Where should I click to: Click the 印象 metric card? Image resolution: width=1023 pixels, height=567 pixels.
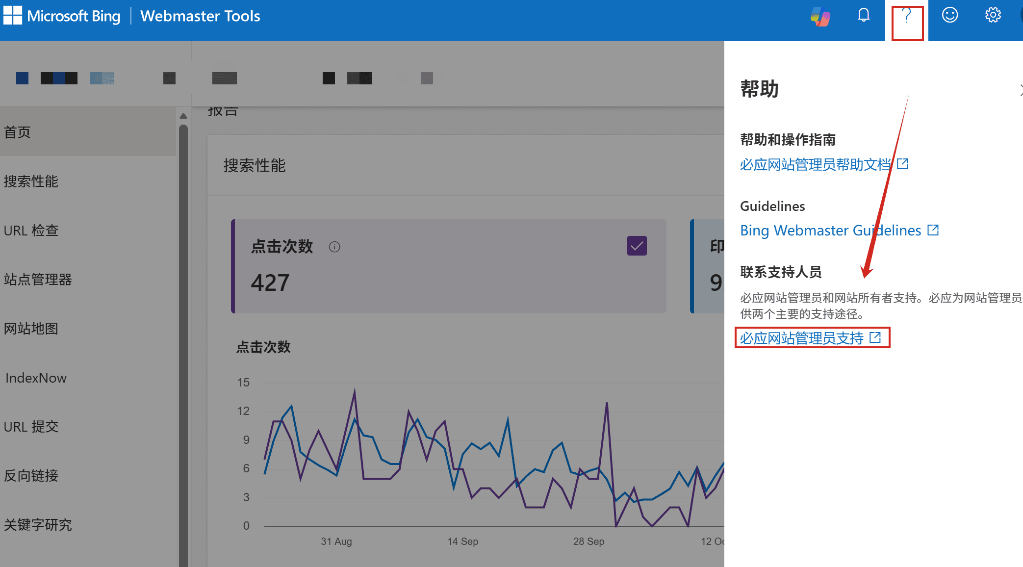coord(709,266)
